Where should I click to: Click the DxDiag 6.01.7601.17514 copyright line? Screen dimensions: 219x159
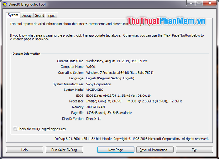click(131, 139)
